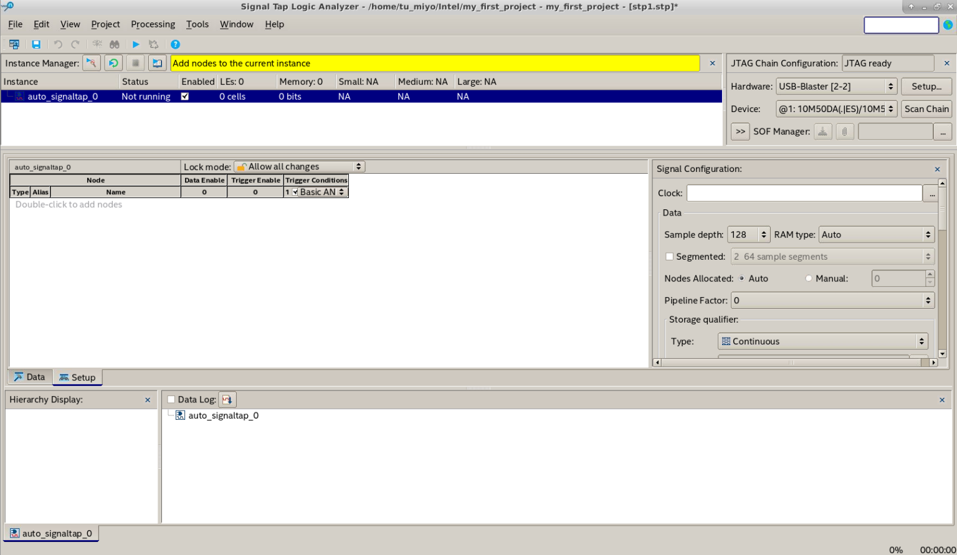
Task: Select Manual nodes allocated radio button
Action: (x=809, y=278)
